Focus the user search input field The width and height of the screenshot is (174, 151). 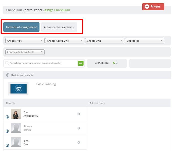43,63
